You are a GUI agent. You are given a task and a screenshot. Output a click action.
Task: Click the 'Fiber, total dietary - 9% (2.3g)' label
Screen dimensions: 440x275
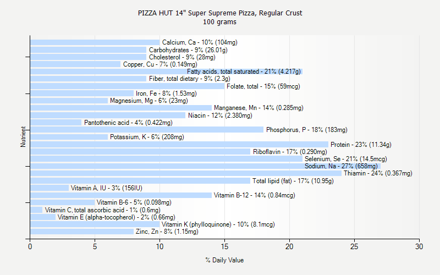(x=190, y=79)
